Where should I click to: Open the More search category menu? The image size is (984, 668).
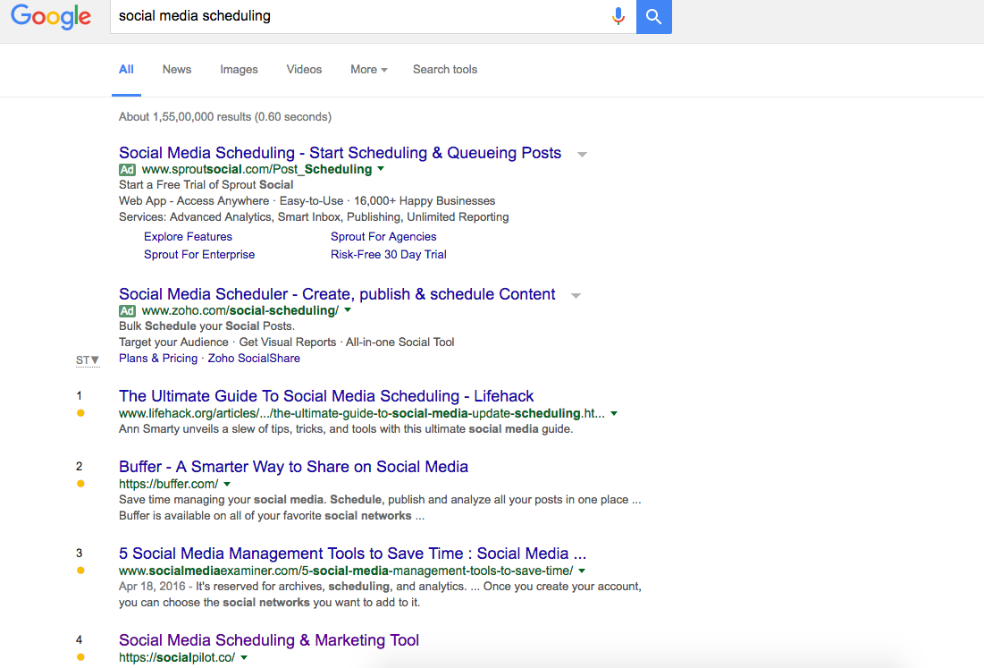(x=369, y=70)
